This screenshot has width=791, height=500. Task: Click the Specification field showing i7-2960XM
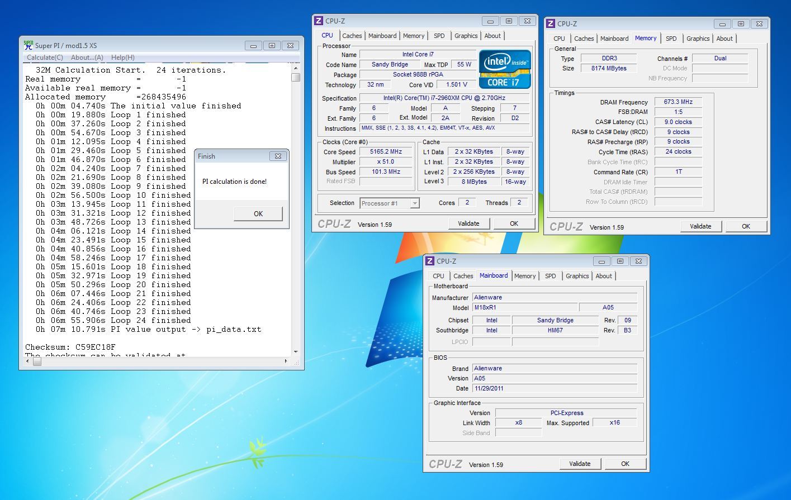[x=445, y=98]
